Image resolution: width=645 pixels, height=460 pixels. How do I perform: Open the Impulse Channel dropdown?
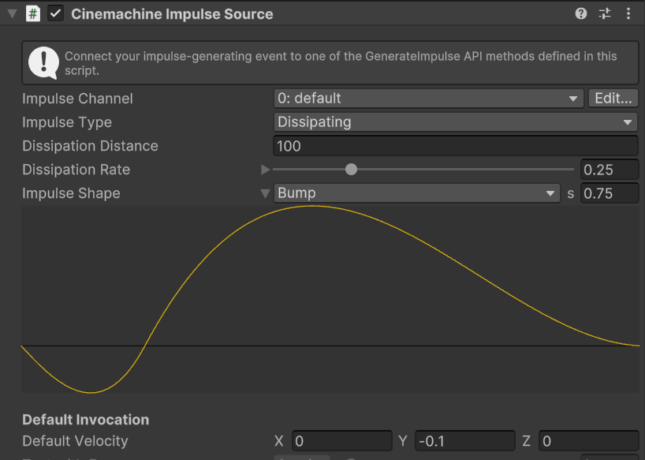pyautogui.click(x=428, y=99)
